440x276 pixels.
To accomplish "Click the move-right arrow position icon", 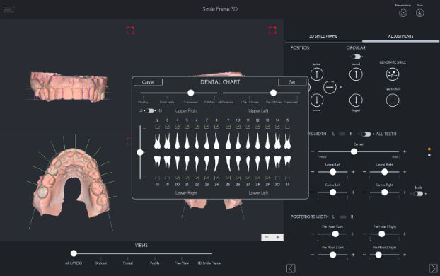I will 330,87.
